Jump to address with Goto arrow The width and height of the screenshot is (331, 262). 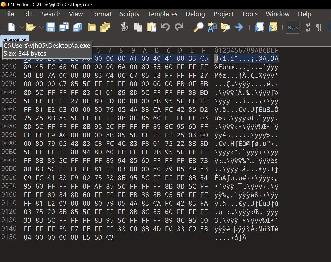[239, 27]
